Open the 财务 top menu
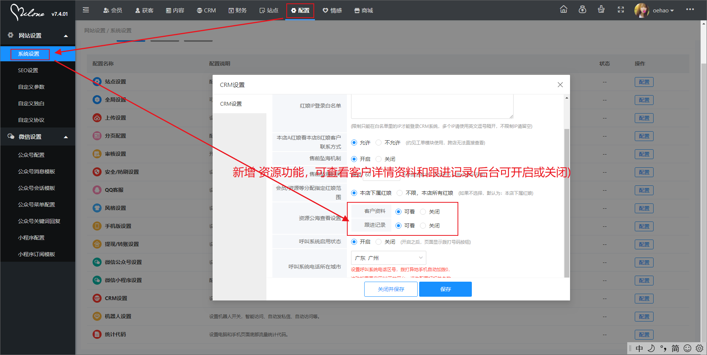 tap(238, 10)
